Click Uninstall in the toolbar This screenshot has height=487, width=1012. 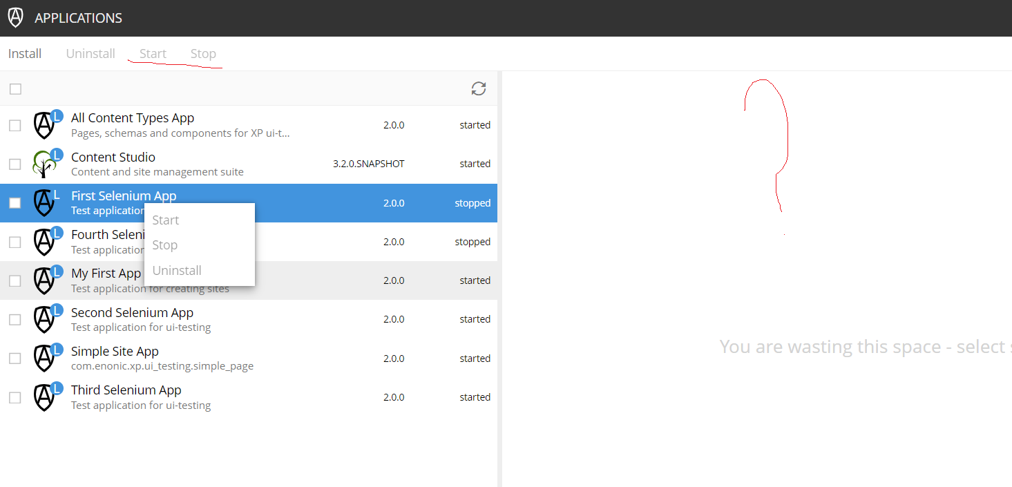tap(90, 53)
